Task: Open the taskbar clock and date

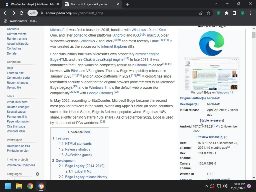Action: pos(238,186)
